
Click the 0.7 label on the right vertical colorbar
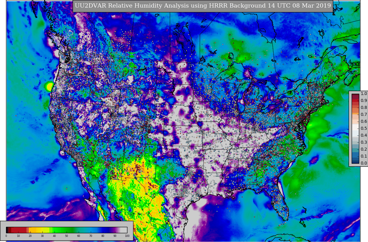(x=364, y=114)
